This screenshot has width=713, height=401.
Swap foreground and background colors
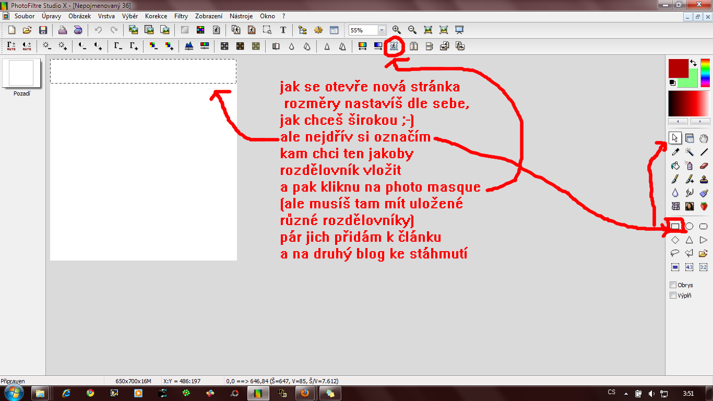693,63
